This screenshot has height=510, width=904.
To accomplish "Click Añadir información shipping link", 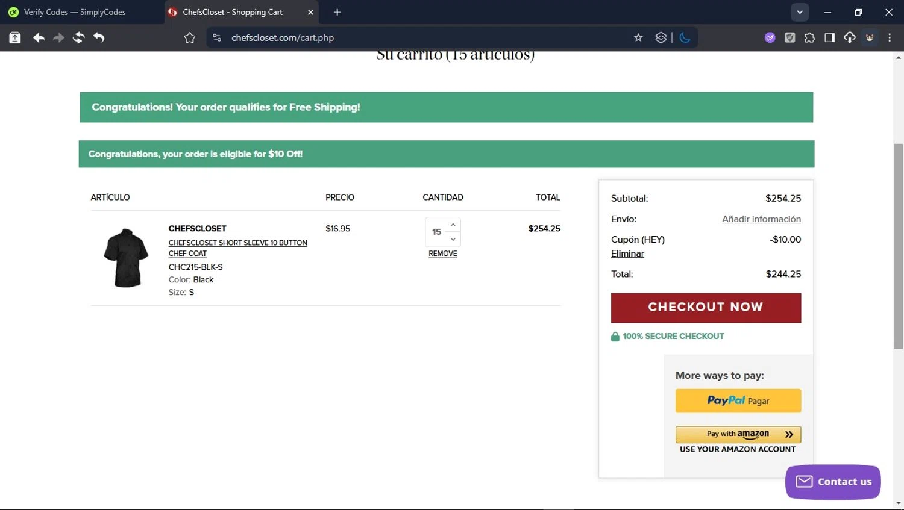I will pos(761,219).
